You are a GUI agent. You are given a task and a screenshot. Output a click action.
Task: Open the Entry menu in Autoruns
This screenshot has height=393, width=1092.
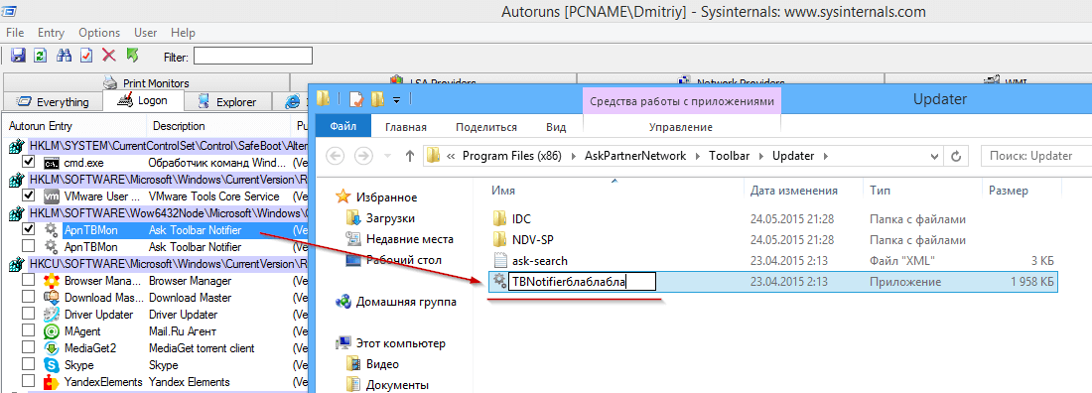point(51,33)
